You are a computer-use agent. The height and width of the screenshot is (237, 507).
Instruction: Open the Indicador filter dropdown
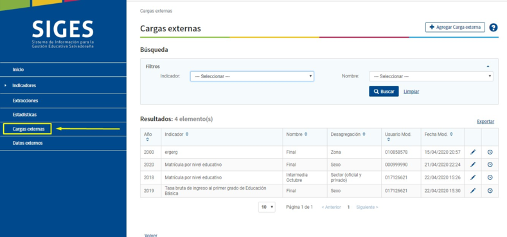coord(252,76)
